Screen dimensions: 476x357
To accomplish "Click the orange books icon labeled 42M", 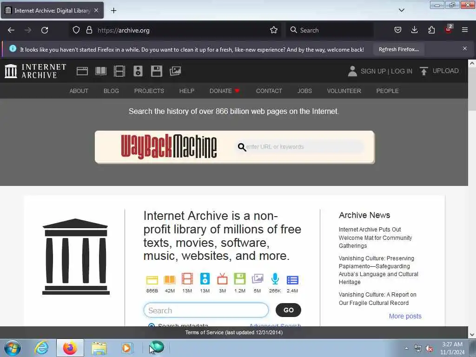I will pyautogui.click(x=170, y=279).
